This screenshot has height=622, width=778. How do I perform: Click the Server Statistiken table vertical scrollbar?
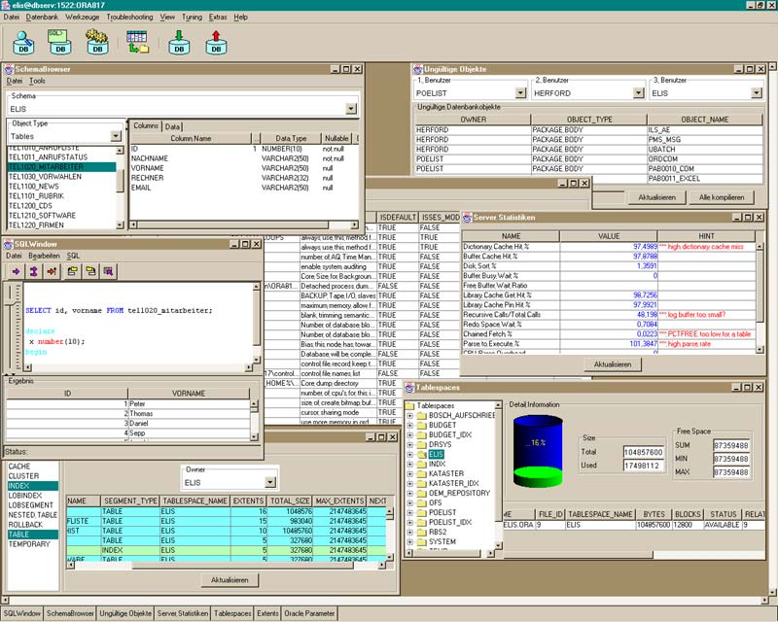760,298
